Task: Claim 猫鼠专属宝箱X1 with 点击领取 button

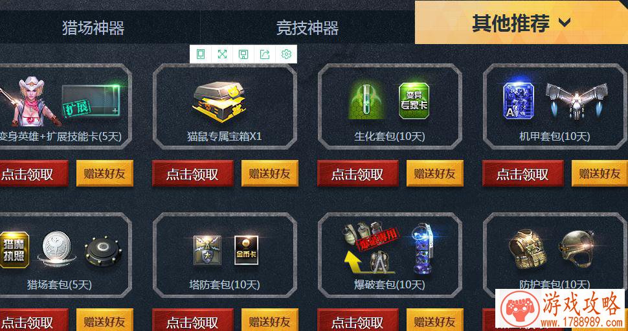Action: [193, 174]
